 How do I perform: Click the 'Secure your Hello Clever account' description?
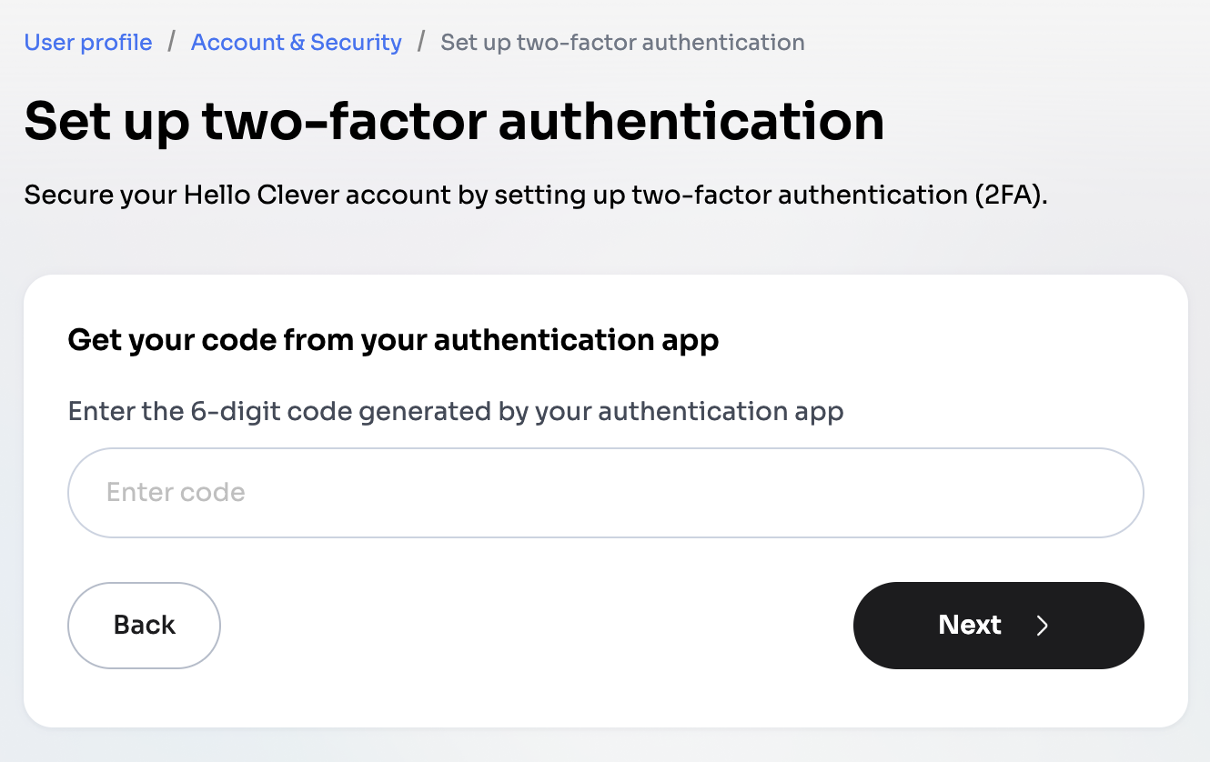pyautogui.click(x=536, y=196)
